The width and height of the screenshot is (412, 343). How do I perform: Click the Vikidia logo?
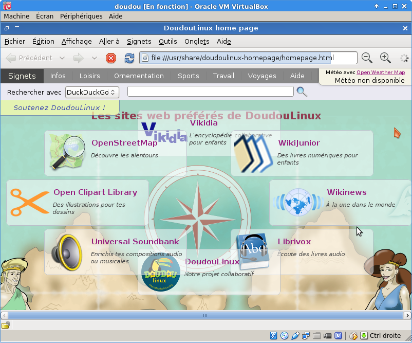click(x=164, y=133)
